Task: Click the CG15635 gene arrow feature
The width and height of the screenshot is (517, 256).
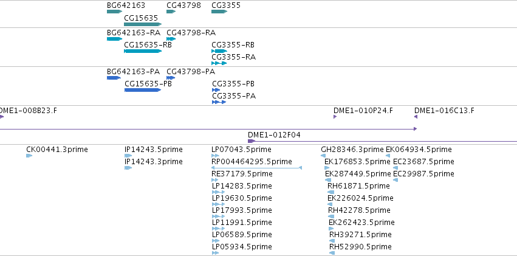Action: [x=143, y=24]
